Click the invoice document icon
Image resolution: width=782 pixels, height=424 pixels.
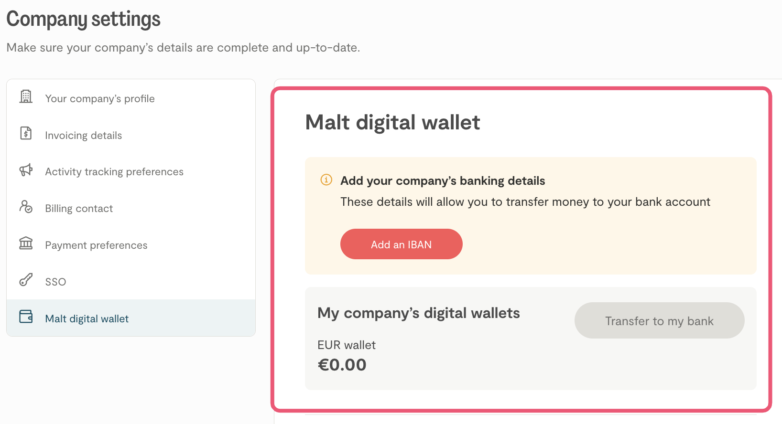pyautogui.click(x=26, y=133)
